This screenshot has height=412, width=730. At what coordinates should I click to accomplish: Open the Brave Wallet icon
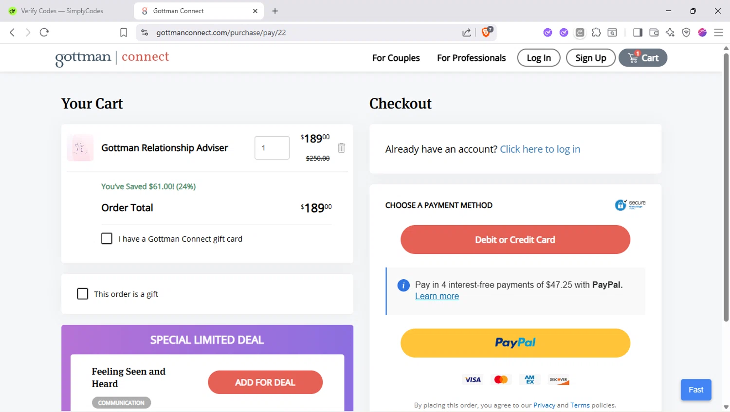[654, 33]
